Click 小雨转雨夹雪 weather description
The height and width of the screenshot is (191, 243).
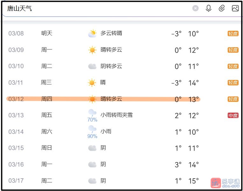(x=116, y=115)
